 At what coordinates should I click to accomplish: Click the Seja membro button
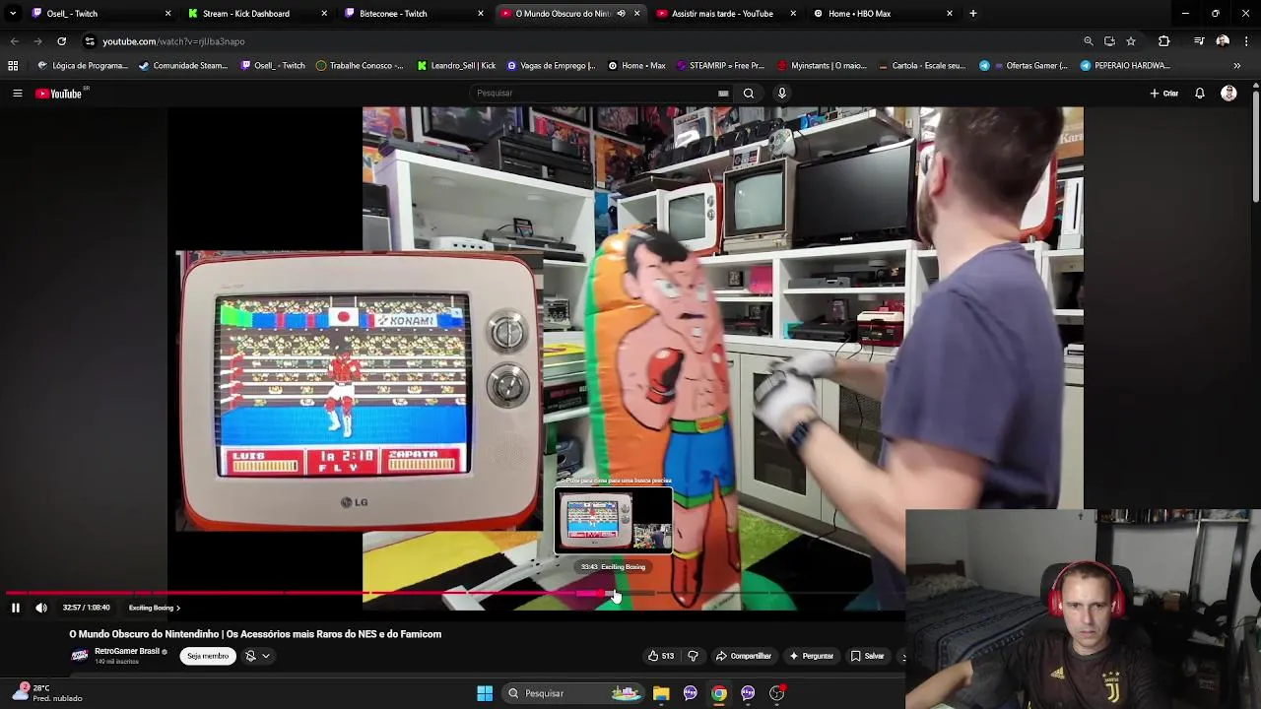pyautogui.click(x=208, y=656)
